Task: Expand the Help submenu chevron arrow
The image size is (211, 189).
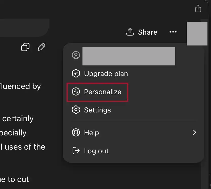Action: pyautogui.click(x=194, y=133)
